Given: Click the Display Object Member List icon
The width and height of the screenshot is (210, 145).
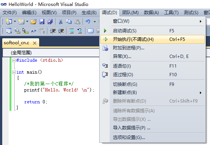Looking at the screenshot, I should pos(9,31).
